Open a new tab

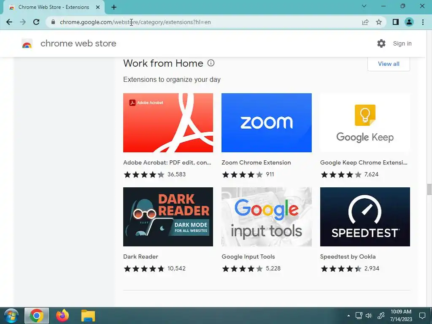[x=114, y=7]
